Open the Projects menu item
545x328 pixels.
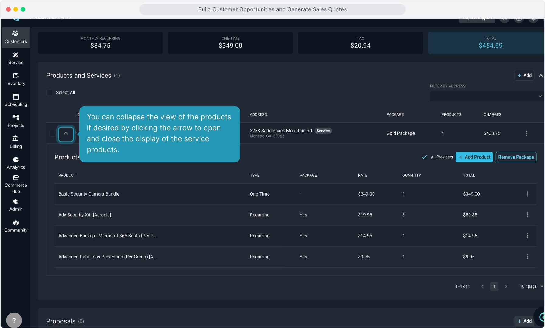[16, 121]
